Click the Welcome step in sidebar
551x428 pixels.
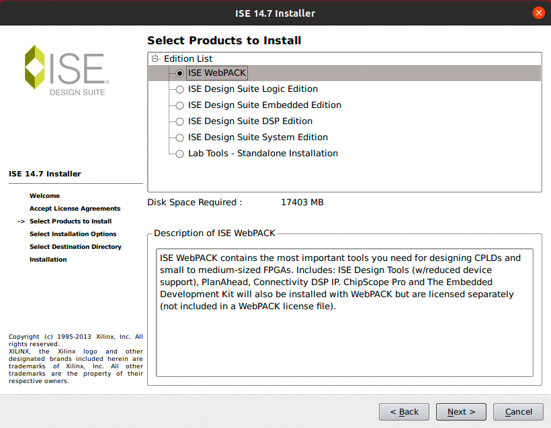(x=44, y=196)
